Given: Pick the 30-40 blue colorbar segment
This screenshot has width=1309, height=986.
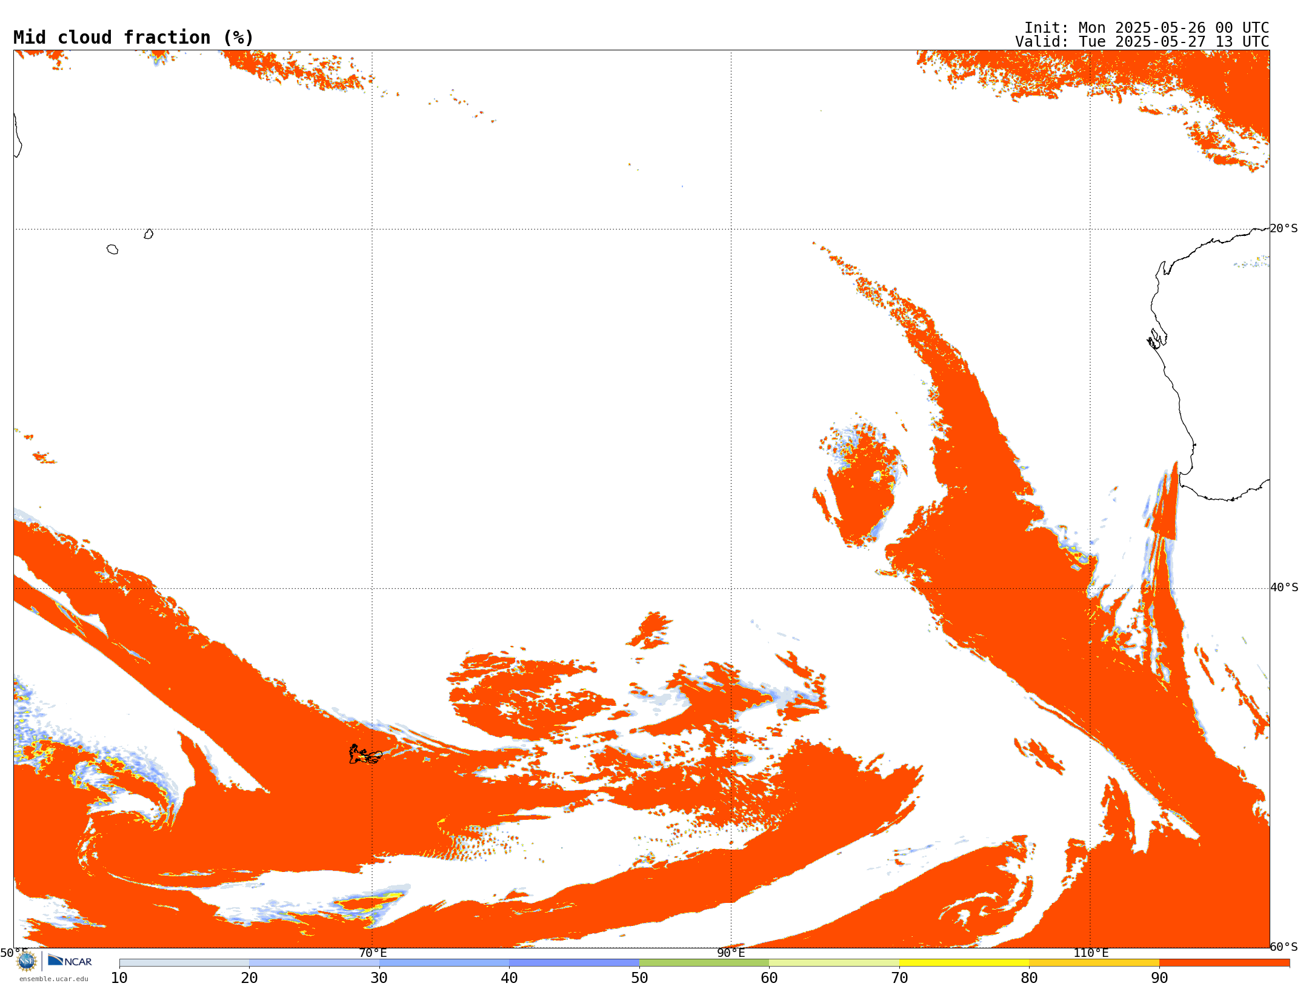Looking at the screenshot, I should tap(444, 963).
